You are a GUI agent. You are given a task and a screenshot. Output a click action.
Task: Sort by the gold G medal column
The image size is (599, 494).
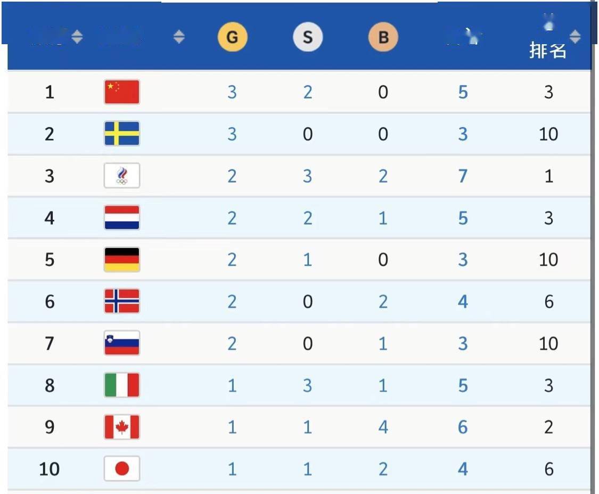click(x=232, y=37)
